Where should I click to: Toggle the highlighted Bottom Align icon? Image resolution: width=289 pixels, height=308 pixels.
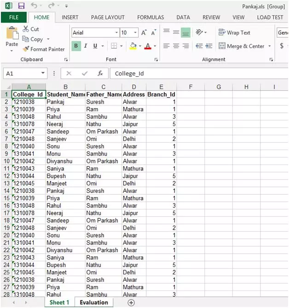point(186,32)
